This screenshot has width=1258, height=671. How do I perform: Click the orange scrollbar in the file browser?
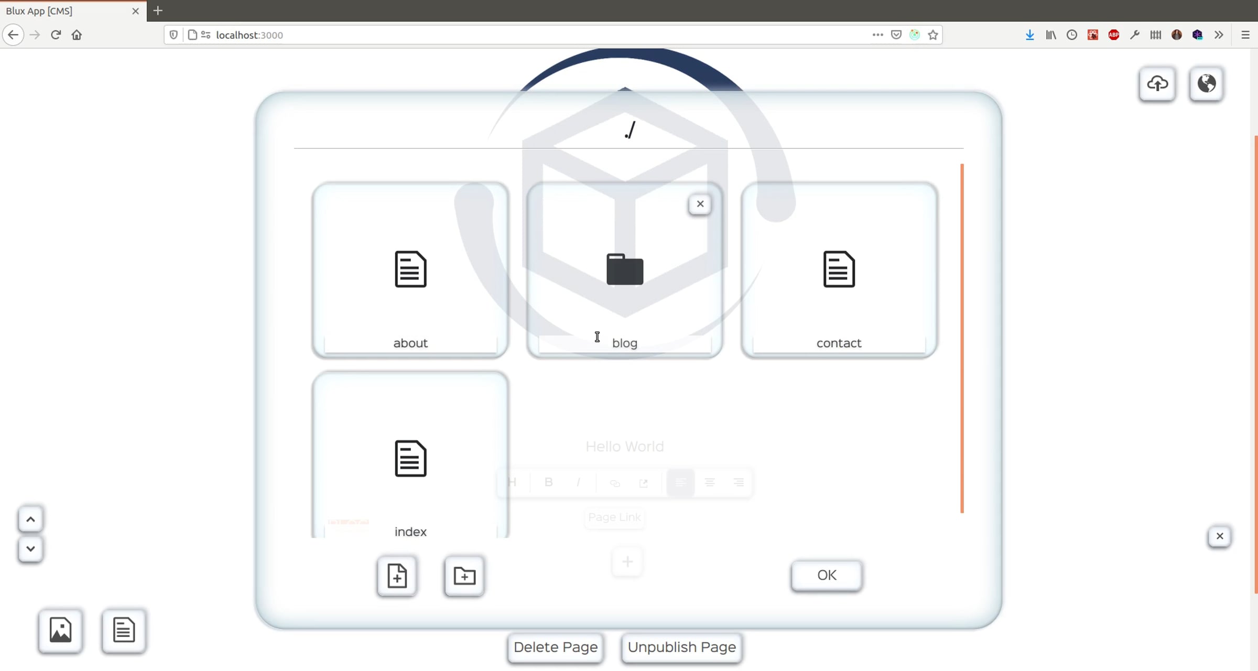(x=962, y=338)
